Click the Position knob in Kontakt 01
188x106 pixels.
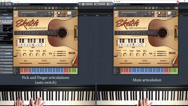pos(18,54)
